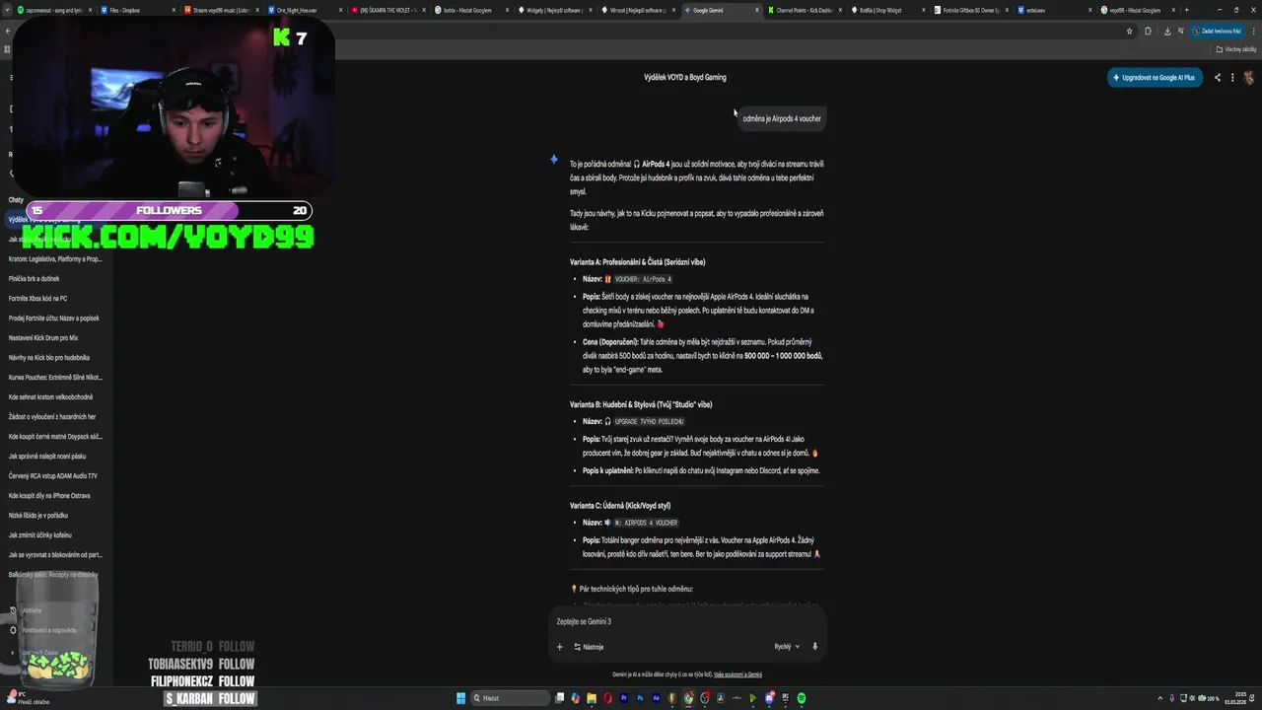Click the Windows Start button
The image size is (1262, 710).
pos(460,698)
